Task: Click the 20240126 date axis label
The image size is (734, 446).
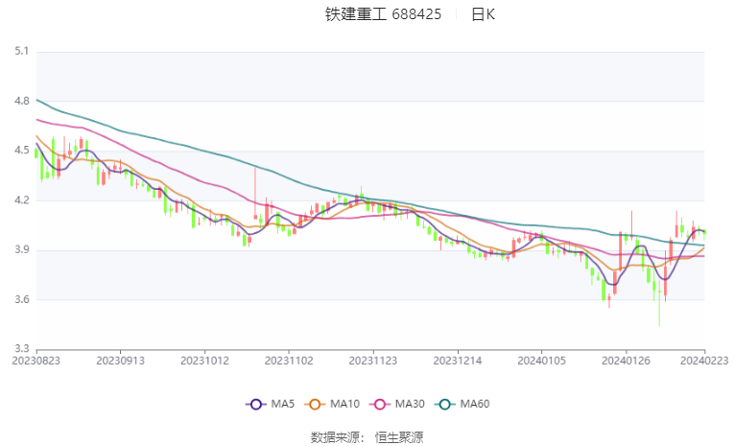Action: (x=626, y=361)
